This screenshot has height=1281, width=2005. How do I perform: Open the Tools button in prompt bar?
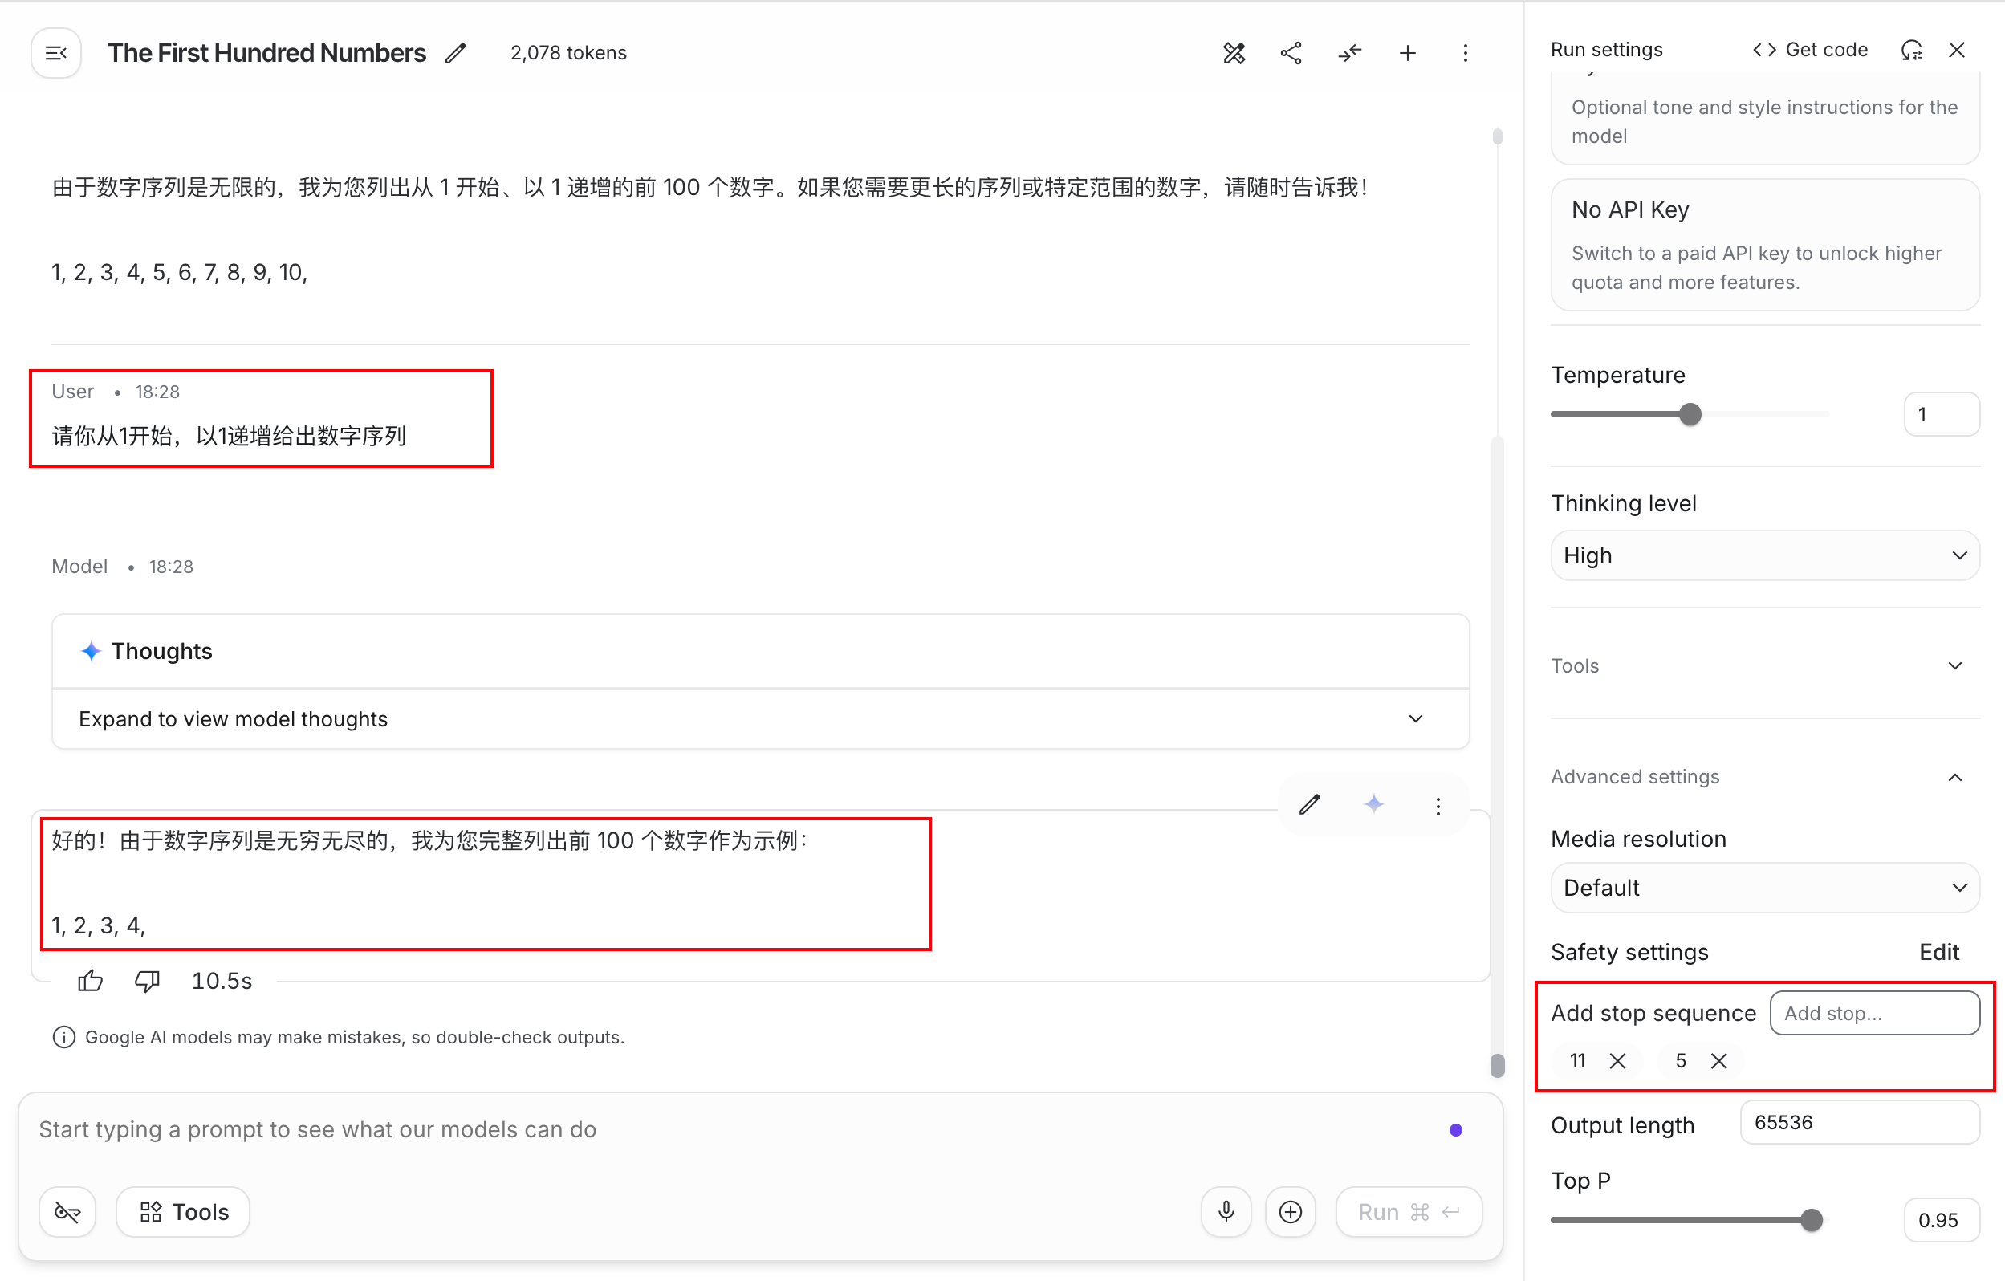pos(183,1211)
